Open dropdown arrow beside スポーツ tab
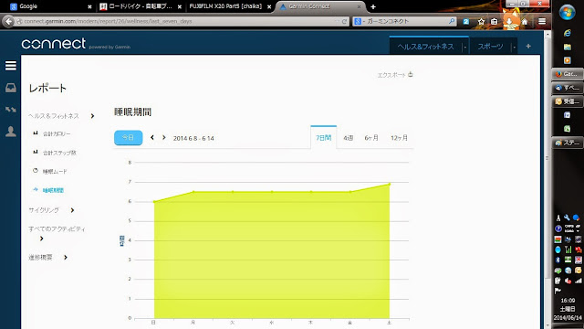Image resolution: width=584 pixels, height=329 pixels. [x=514, y=47]
